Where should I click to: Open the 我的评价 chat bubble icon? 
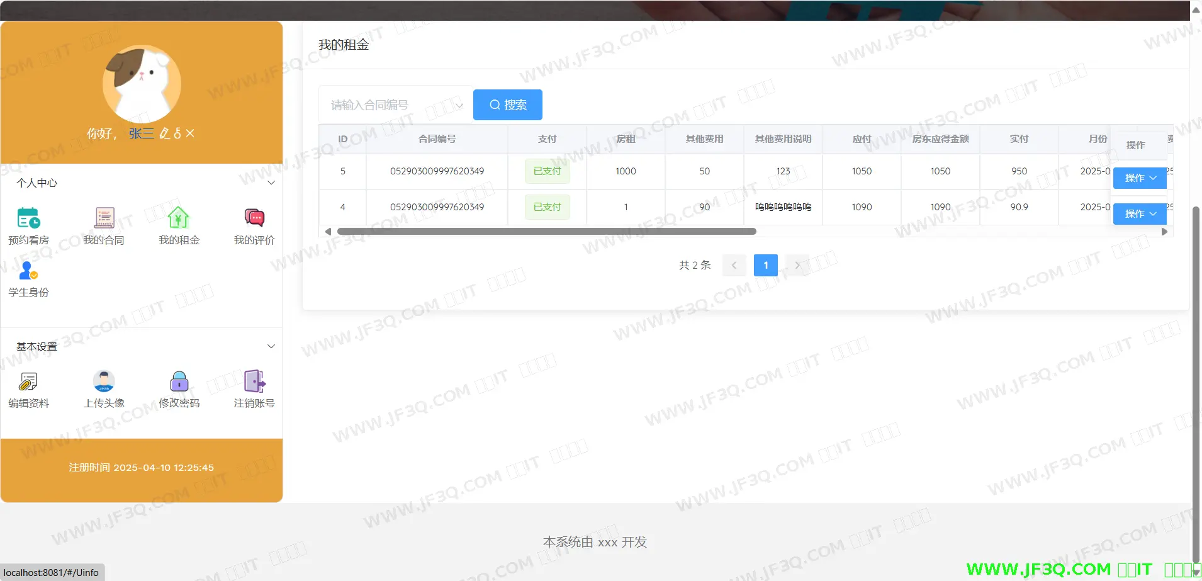tap(254, 218)
